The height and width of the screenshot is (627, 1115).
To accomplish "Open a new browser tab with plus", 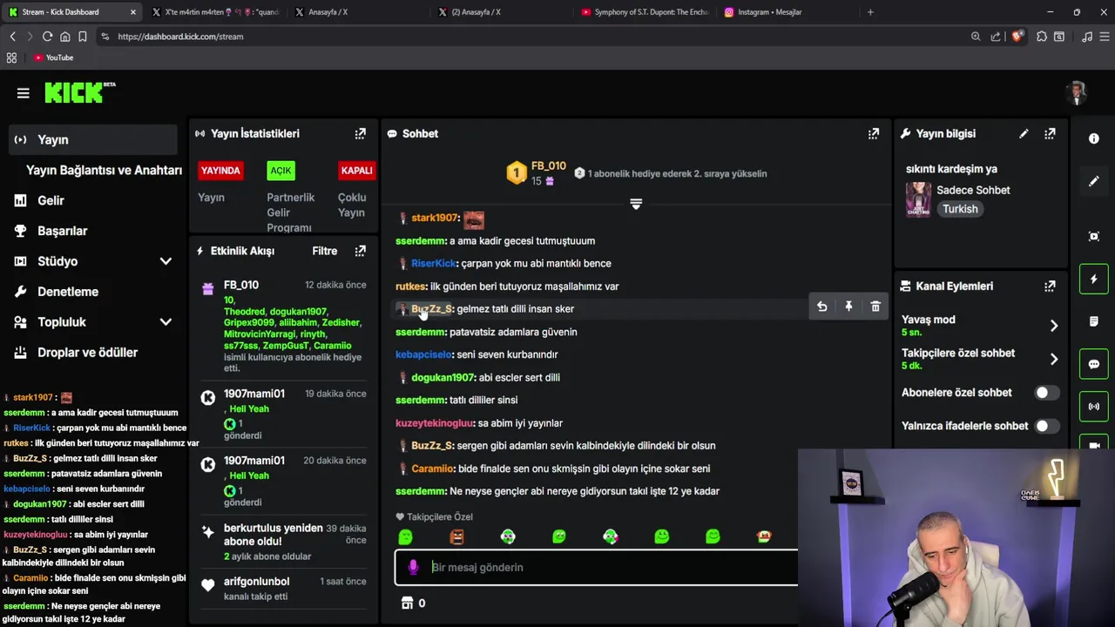I will [870, 12].
